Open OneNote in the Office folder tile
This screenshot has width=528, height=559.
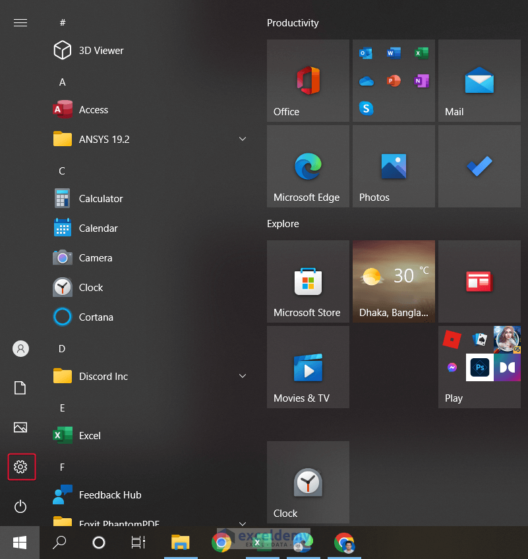[421, 81]
